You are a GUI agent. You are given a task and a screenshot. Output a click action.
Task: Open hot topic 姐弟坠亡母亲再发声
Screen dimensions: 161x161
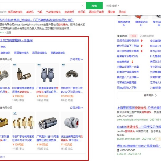[128, 72]
